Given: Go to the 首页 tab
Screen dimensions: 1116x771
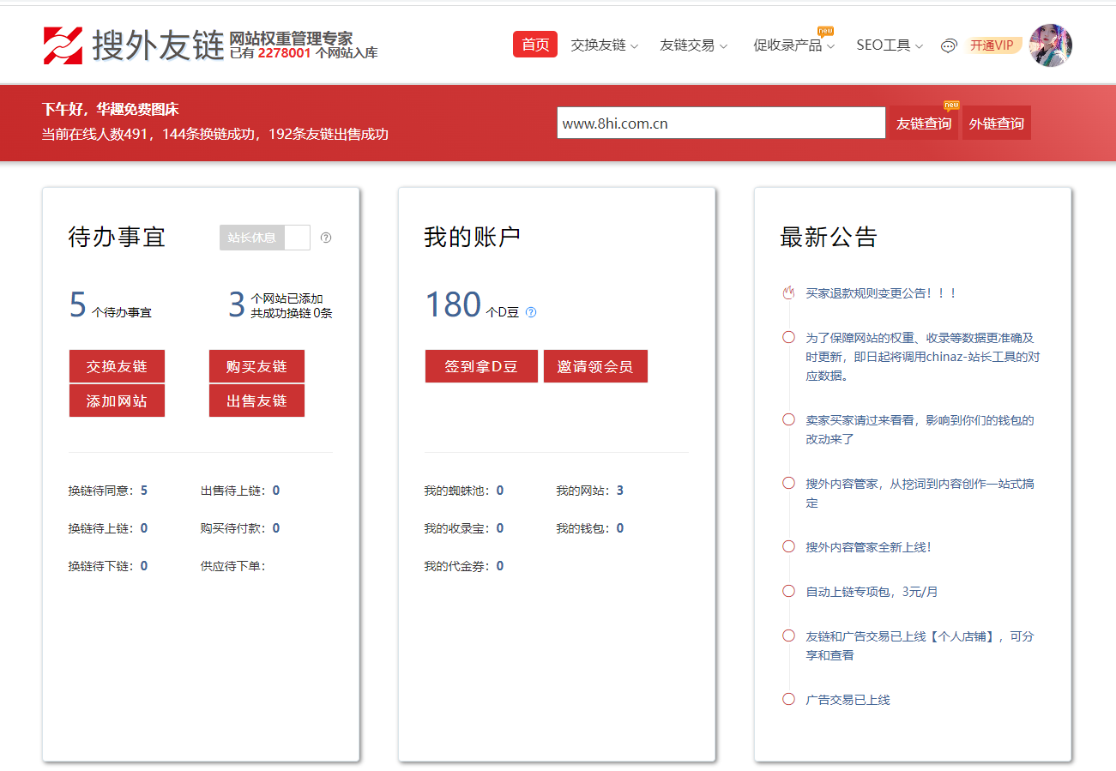Looking at the screenshot, I should [x=535, y=45].
